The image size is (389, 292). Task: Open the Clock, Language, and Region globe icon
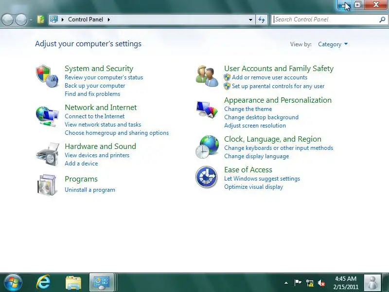[x=207, y=147]
